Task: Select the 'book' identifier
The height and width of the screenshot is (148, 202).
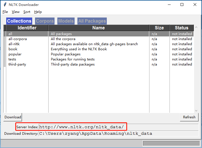Action: [13, 49]
